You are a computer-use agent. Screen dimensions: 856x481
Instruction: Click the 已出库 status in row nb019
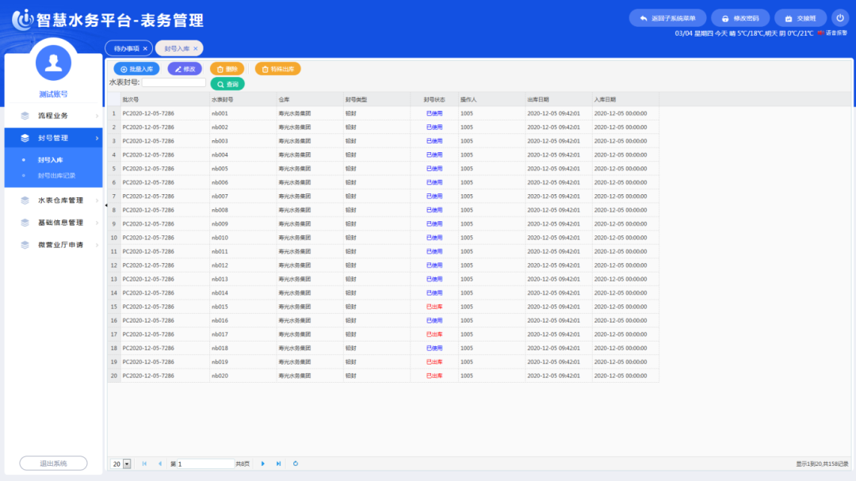pos(434,362)
